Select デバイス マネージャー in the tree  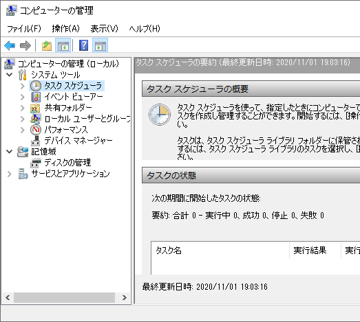pyautogui.click(x=78, y=141)
